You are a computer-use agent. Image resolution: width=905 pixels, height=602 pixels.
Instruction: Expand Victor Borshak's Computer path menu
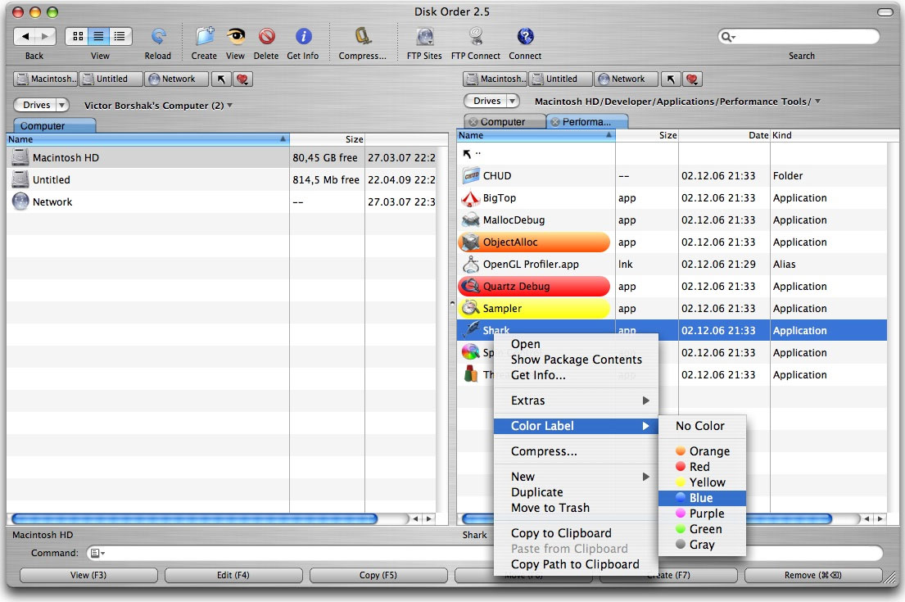point(158,106)
